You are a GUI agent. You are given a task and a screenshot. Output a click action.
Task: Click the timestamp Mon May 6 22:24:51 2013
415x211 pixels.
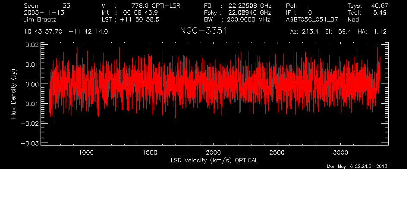[357, 167]
